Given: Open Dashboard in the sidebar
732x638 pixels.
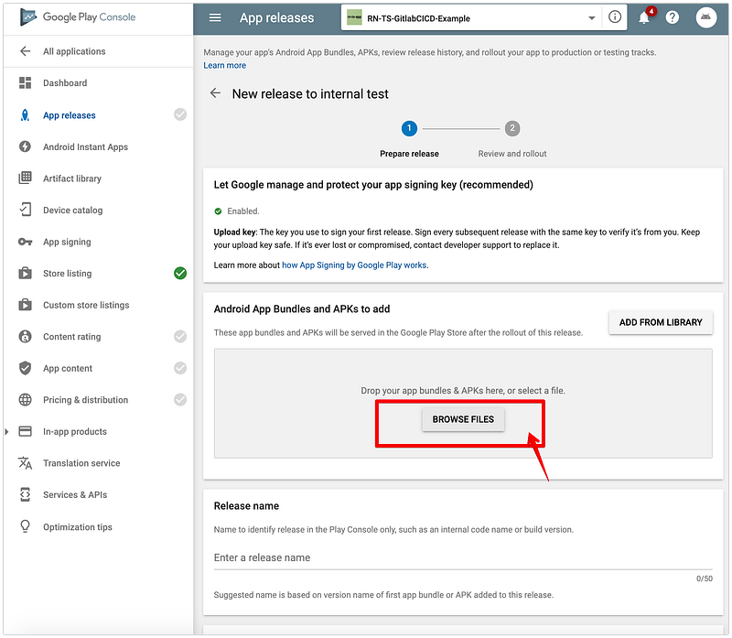Looking at the screenshot, I should click(65, 83).
